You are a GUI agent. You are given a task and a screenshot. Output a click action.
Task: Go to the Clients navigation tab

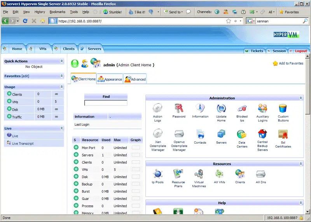click(66, 49)
